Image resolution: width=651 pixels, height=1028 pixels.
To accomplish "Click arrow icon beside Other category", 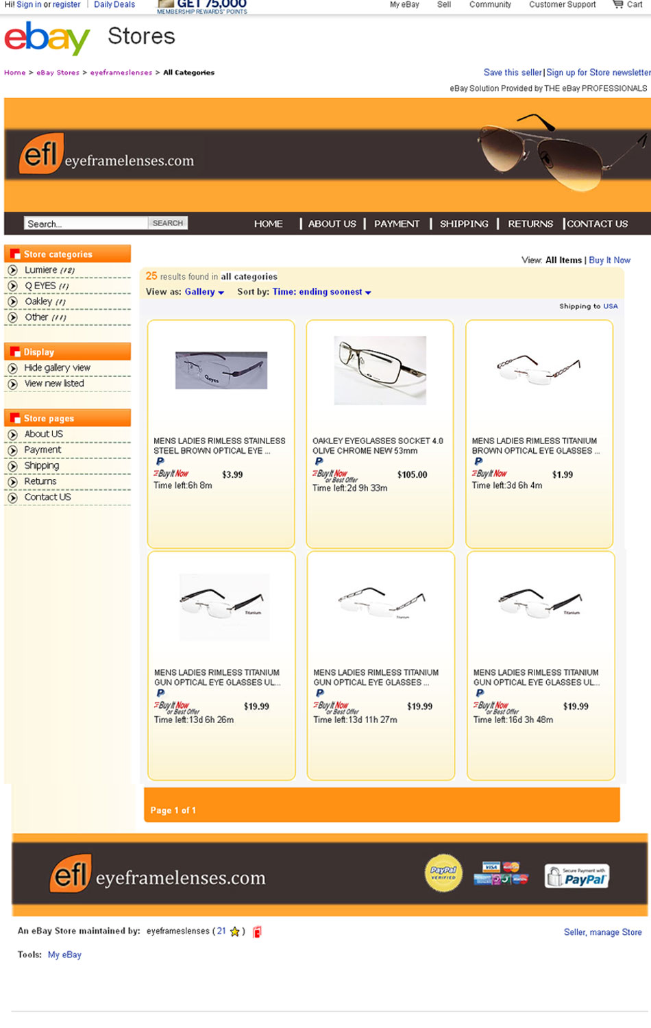I will tap(12, 317).
